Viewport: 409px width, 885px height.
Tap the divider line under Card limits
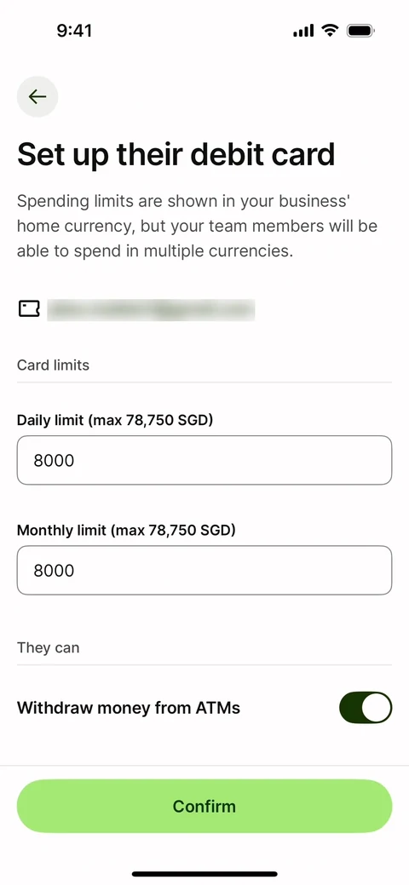(x=204, y=382)
